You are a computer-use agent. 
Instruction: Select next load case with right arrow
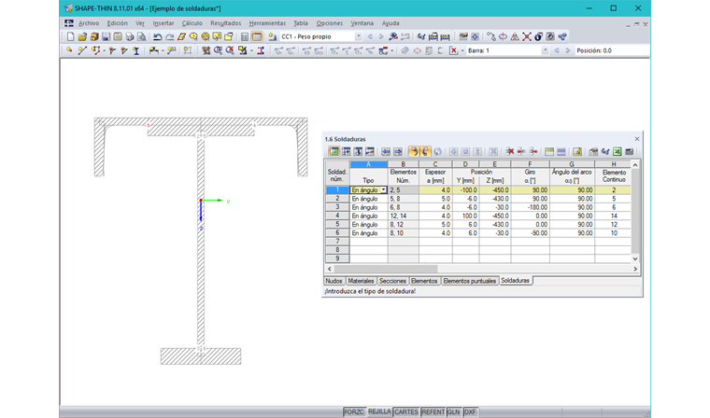[381, 36]
